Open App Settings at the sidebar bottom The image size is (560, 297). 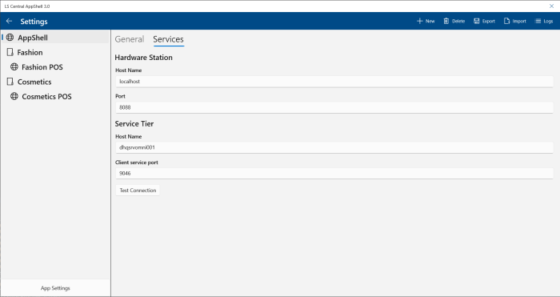coord(55,288)
